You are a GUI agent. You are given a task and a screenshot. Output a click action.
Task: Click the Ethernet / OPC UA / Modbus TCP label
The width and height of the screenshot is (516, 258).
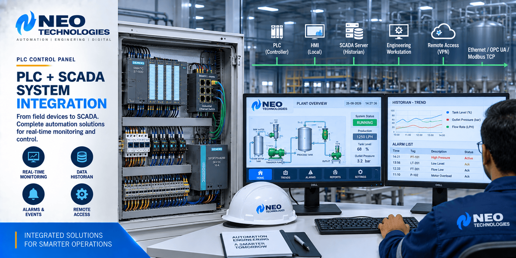pos(488,53)
